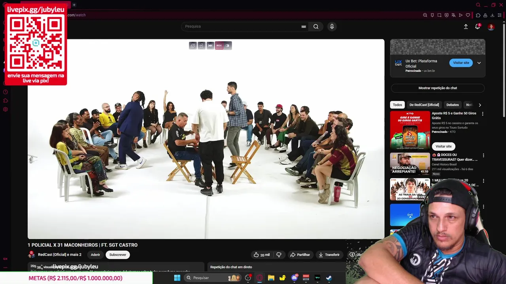Dislike the video thumbs-down
This screenshot has height=284, width=506.
pos(279,255)
